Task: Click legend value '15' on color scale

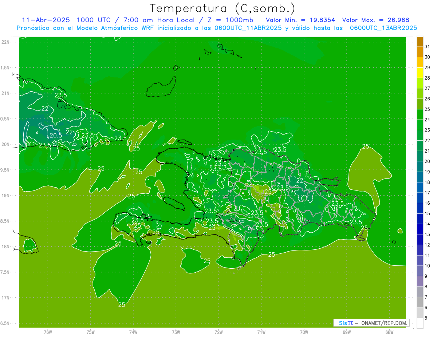Action: coord(427,214)
